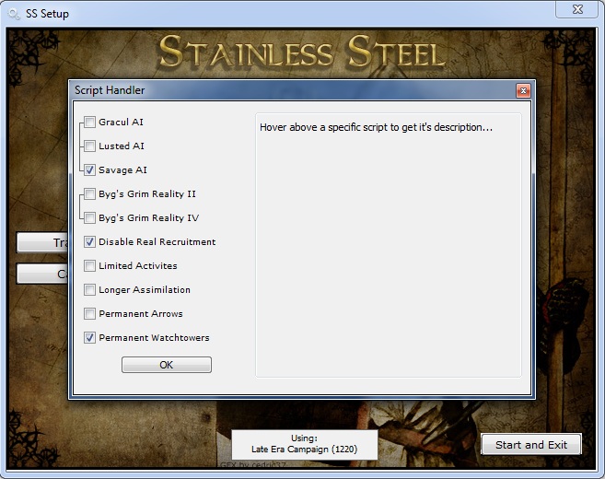This screenshot has height=479, width=605.
Task: Uncheck the Savage AI checkbox
Action: pyautogui.click(x=89, y=170)
